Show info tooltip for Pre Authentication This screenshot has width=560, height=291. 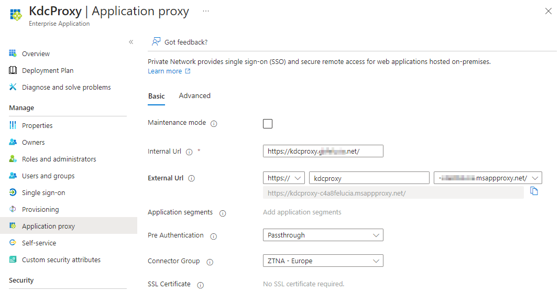coord(214,236)
